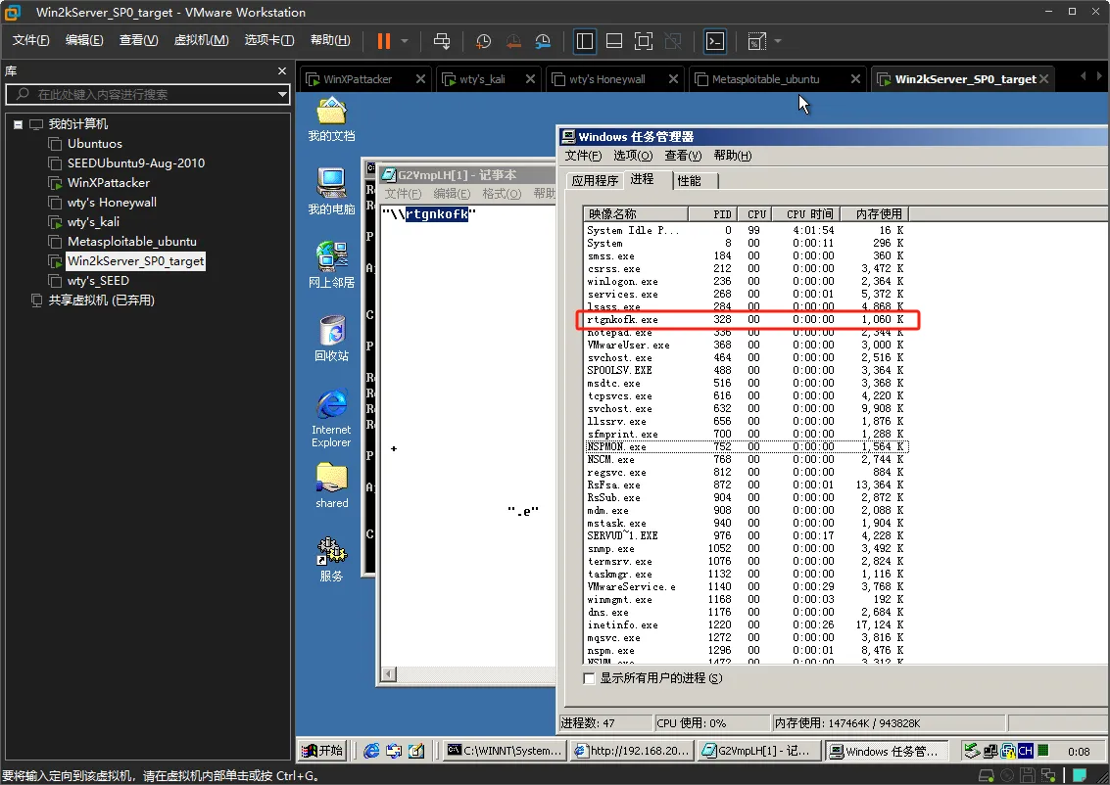The width and height of the screenshot is (1110, 785).
Task: Switch to http://192.168.20 taskbar button
Action: tap(632, 751)
